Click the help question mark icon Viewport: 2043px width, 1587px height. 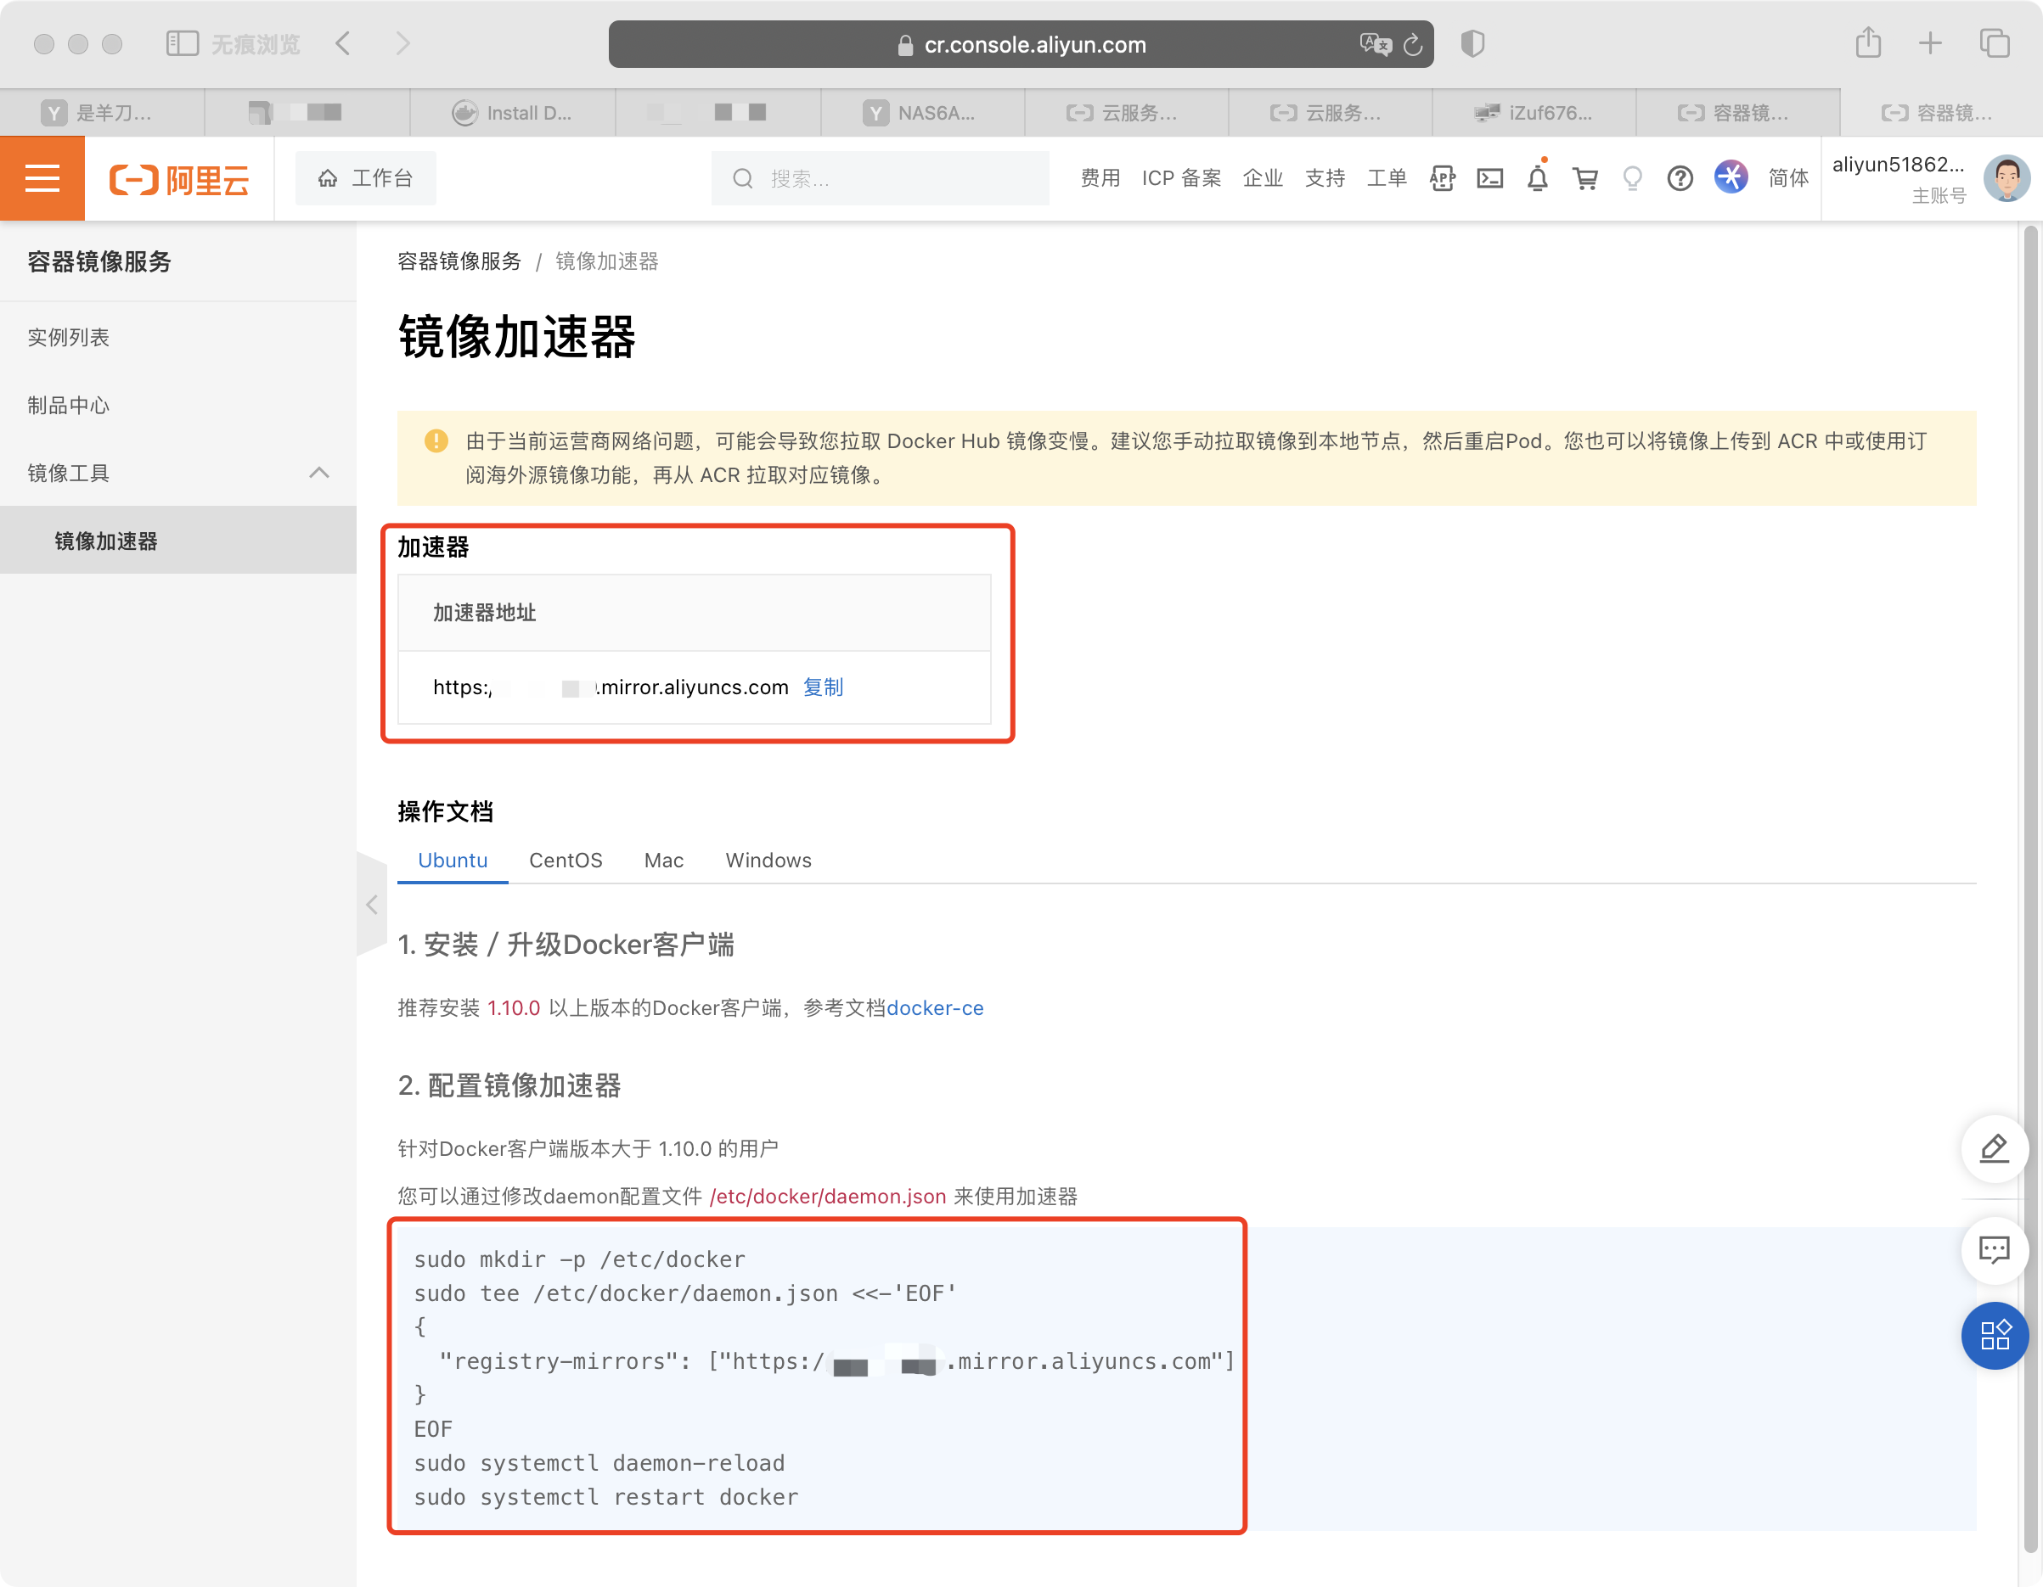(1679, 177)
